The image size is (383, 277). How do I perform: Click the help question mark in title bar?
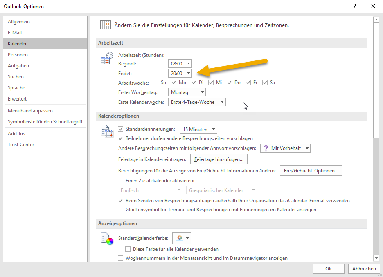(x=355, y=7)
